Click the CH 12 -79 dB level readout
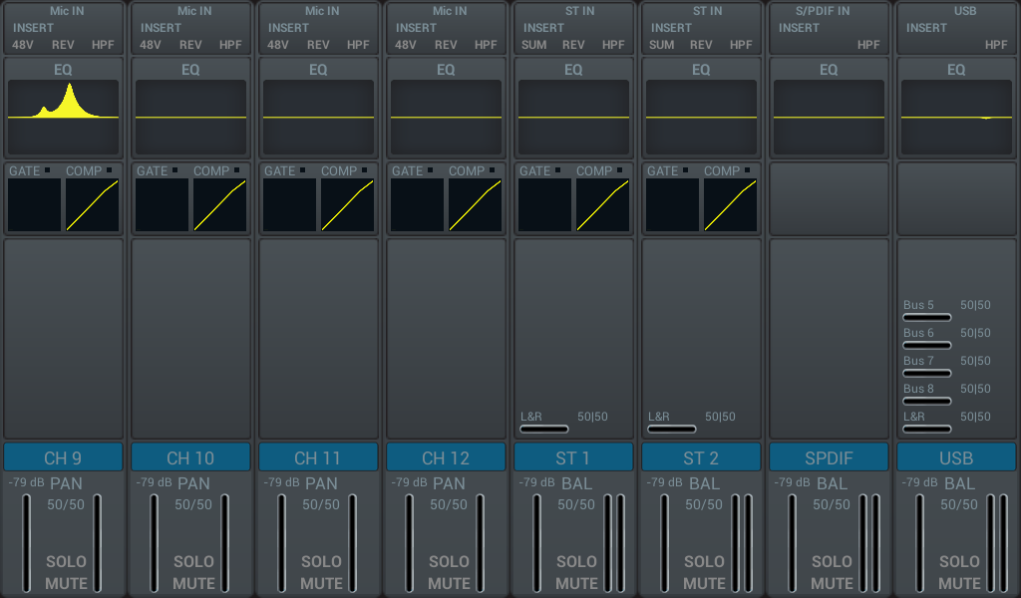Viewport: 1021px width, 598px height. pyautogui.click(x=410, y=482)
